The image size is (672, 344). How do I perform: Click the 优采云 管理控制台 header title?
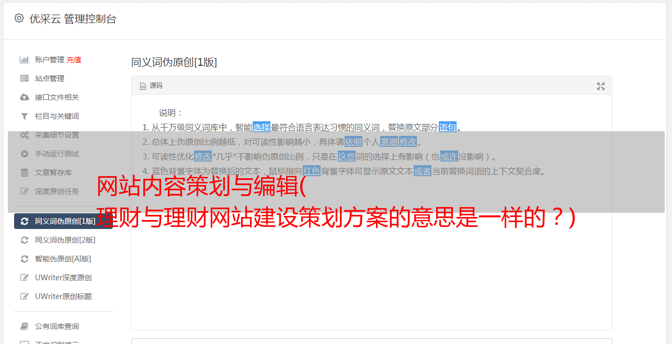point(73,19)
